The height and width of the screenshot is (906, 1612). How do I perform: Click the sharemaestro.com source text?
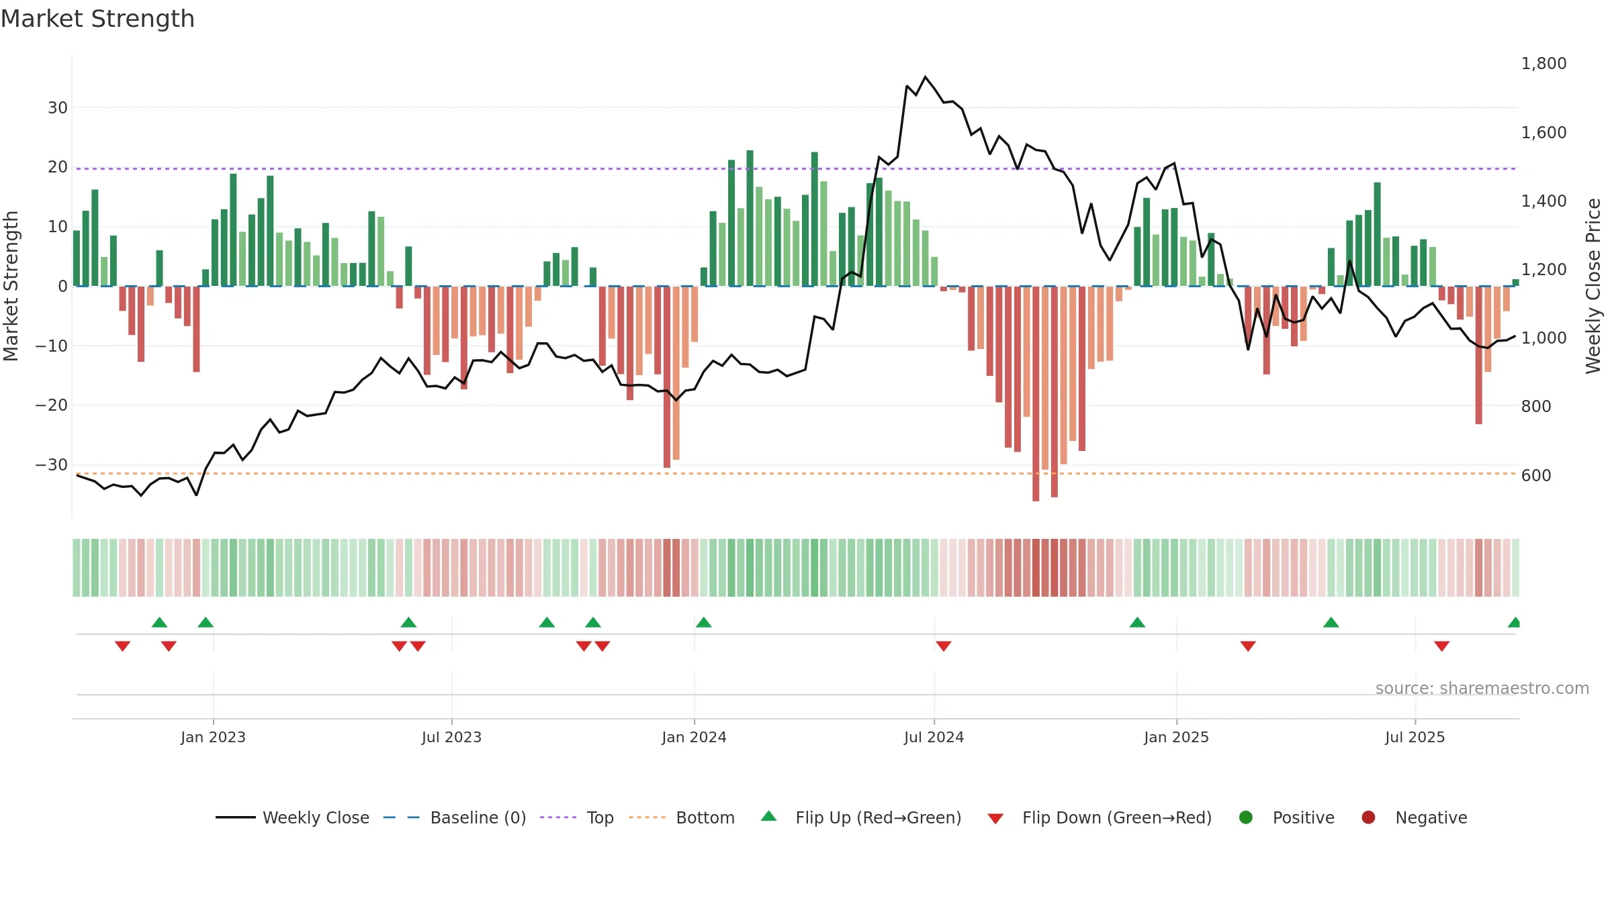tap(1482, 688)
